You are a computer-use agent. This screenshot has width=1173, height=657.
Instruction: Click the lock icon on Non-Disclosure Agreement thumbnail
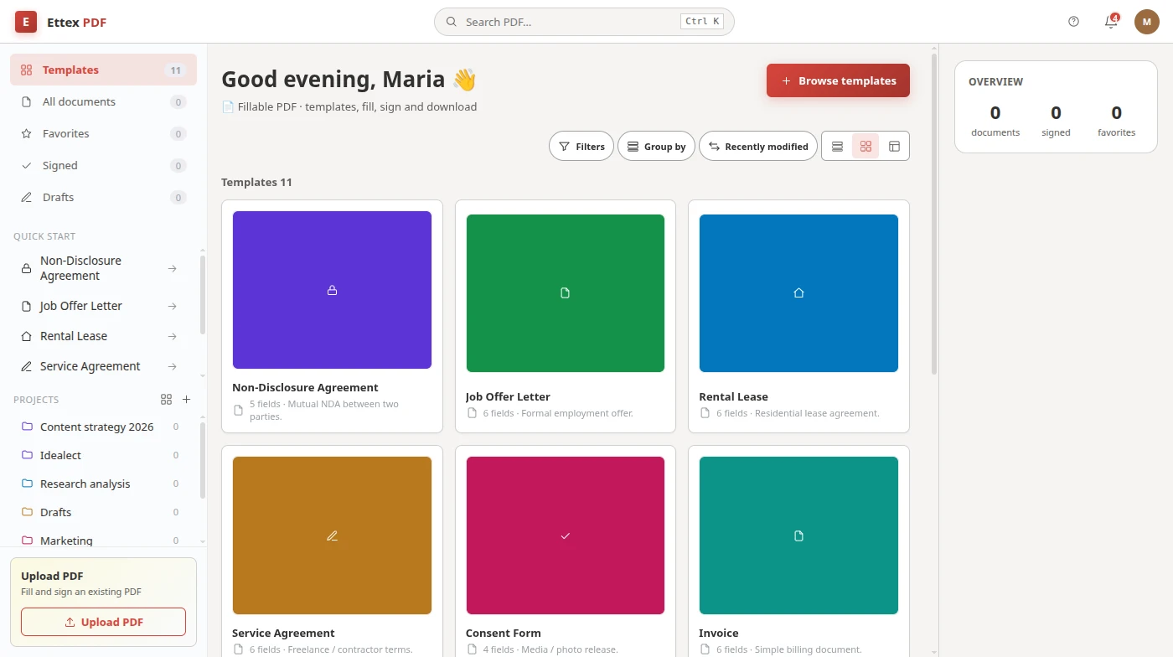pos(332,290)
